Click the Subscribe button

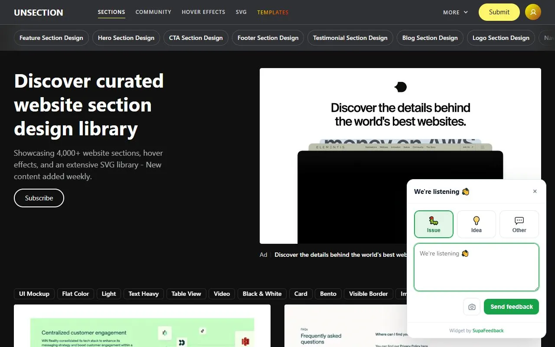pyautogui.click(x=39, y=198)
